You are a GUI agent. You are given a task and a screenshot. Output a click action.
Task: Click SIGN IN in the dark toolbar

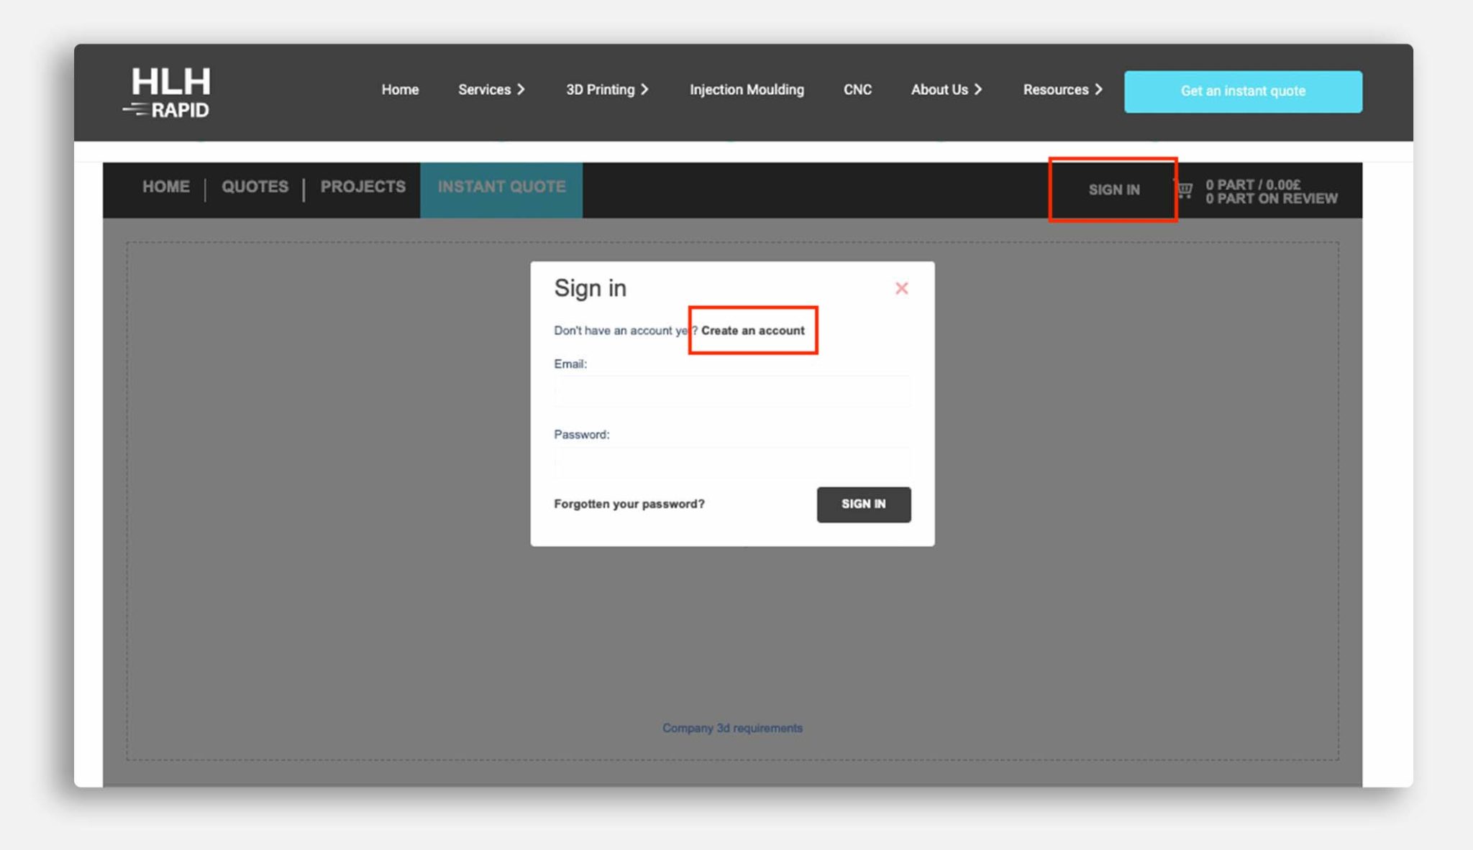(x=1113, y=190)
